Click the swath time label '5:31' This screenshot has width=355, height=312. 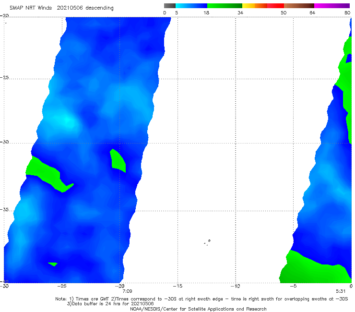341,291
